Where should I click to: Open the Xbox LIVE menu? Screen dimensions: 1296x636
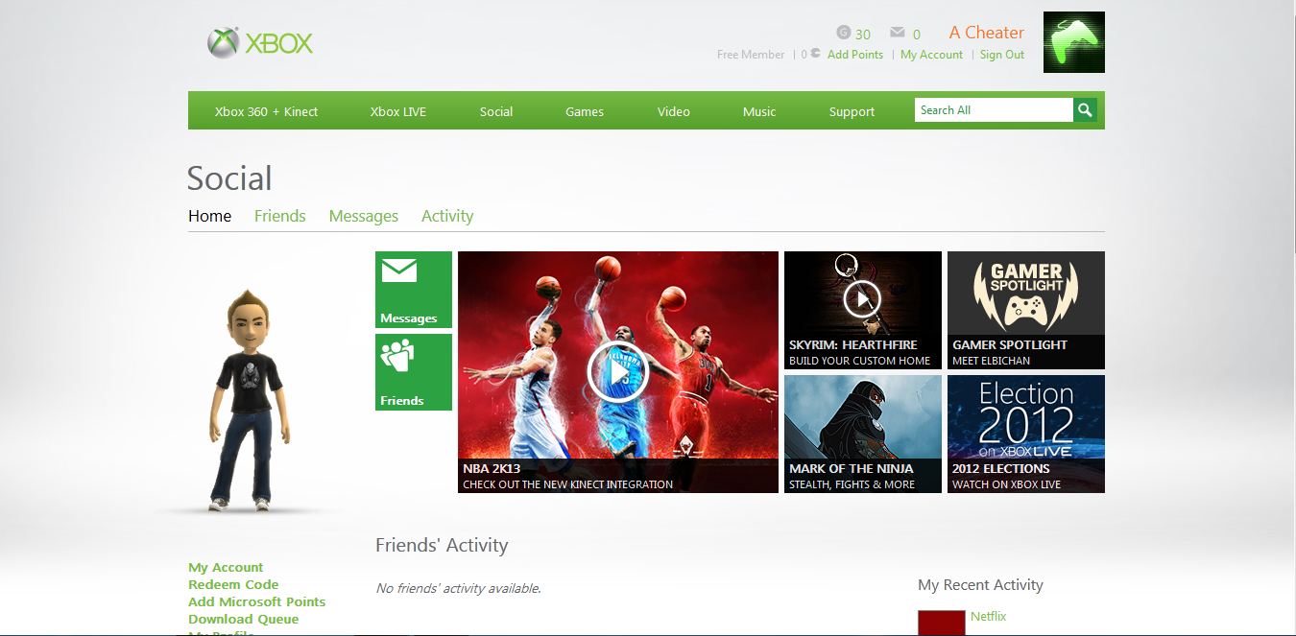point(398,111)
